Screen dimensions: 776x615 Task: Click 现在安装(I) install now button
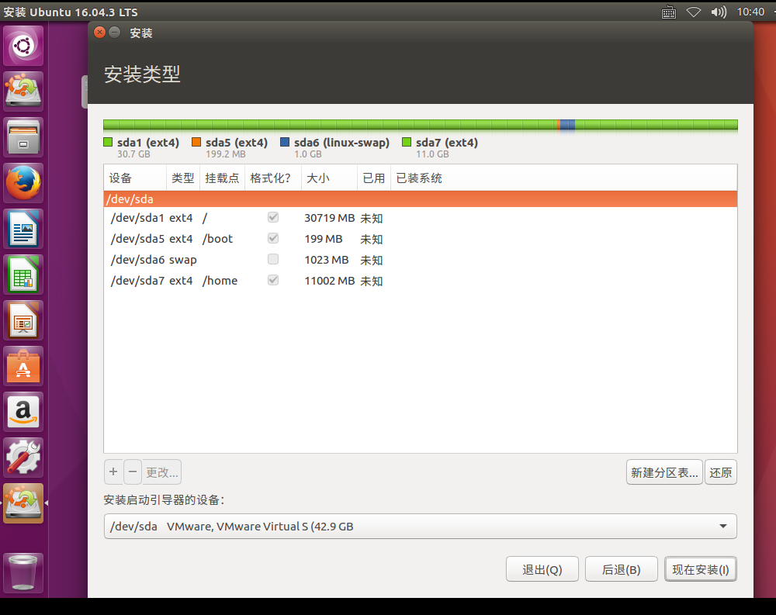coord(700,569)
